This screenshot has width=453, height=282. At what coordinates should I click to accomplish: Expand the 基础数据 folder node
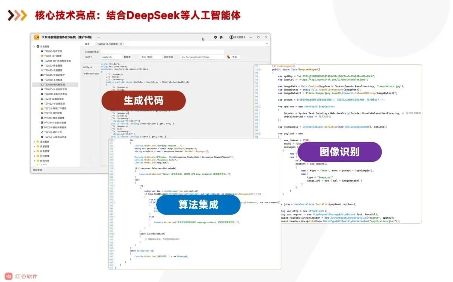click(x=34, y=142)
